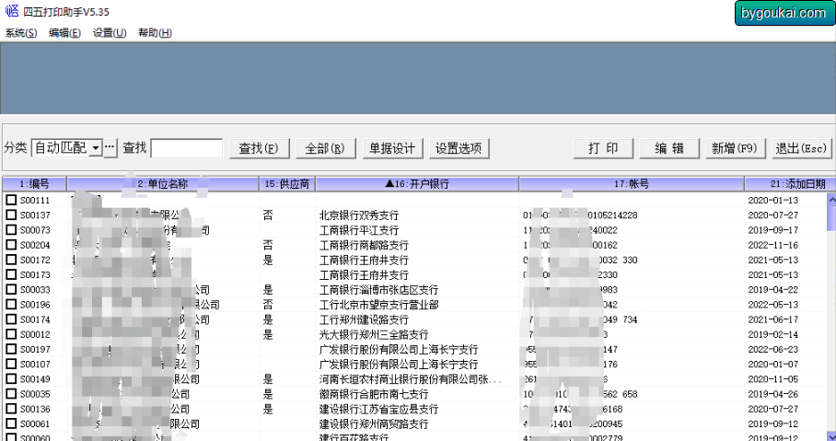
Task: Open the 系统(S) menu
Action: tap(21, 32)
